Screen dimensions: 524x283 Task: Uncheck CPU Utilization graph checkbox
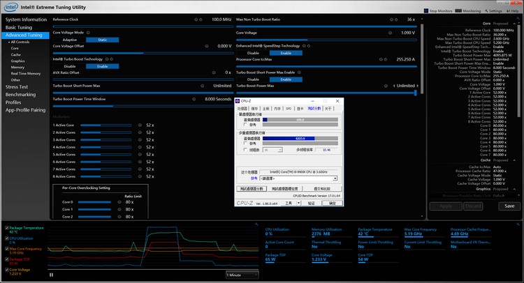pos(7,238)
